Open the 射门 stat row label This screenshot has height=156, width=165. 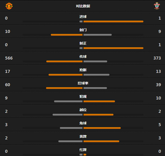tap(83, 30)
